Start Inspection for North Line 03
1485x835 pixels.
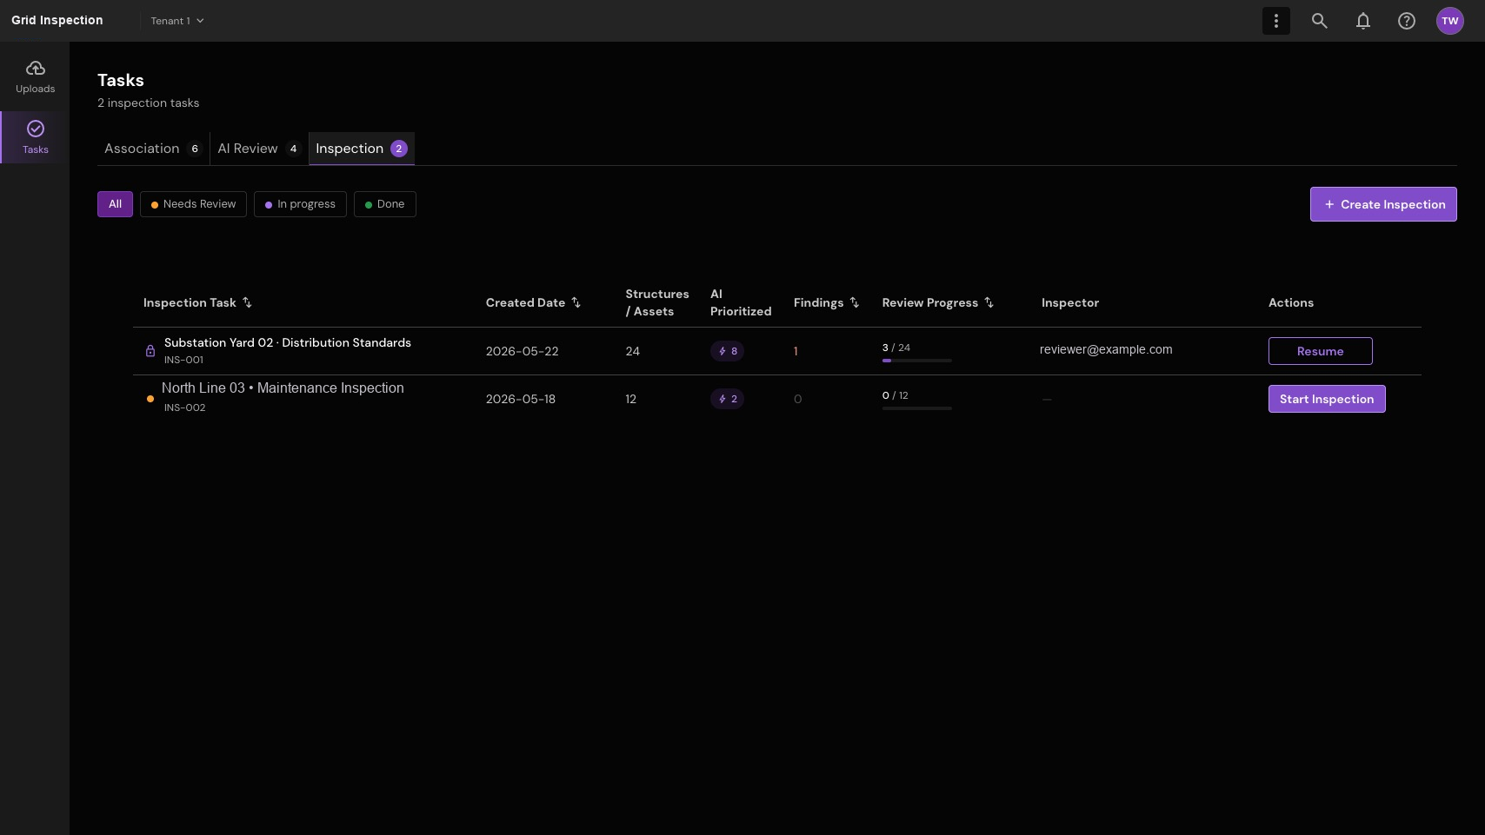(x=1327, y=399)
